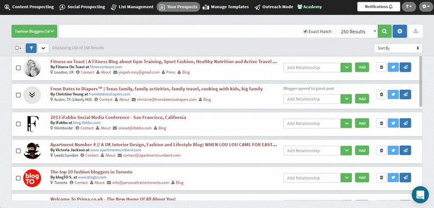The width and height of the screenshot is (434, 208).
Task: Click Twitter button on the blogTO row
Action: [393, 178]
